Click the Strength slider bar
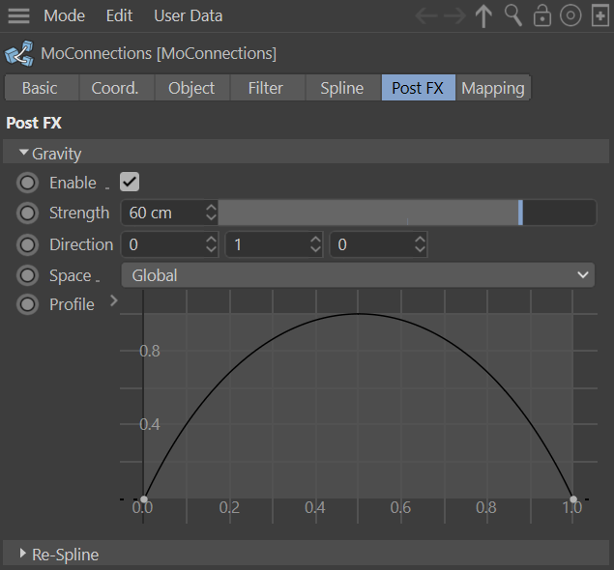This screenshot has width=614, height=570. 406,214
